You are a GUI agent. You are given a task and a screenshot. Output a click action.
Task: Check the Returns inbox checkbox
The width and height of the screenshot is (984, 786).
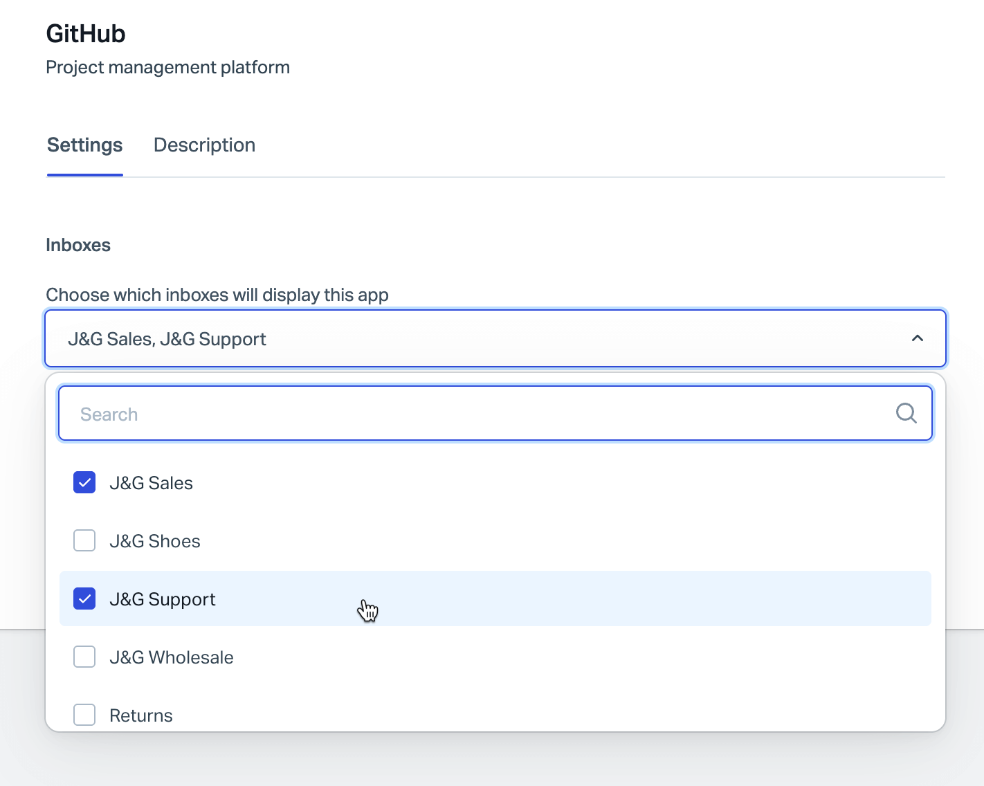[x=84, y=715]
